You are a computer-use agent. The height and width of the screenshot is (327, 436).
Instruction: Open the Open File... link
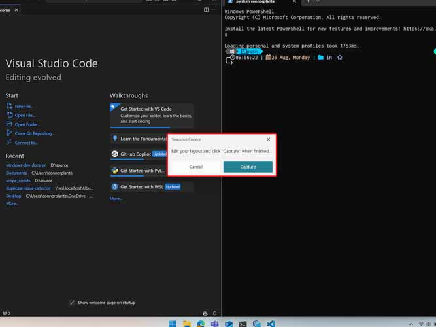25,116
